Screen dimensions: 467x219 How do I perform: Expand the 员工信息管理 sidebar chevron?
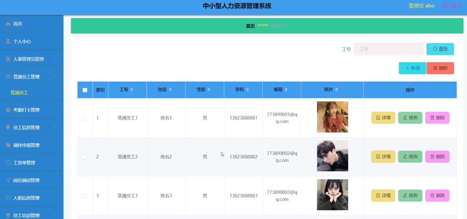tap(55, 127)
